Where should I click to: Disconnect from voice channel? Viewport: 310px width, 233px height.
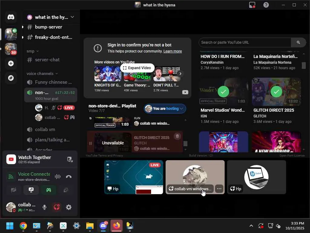pos(69,177)
